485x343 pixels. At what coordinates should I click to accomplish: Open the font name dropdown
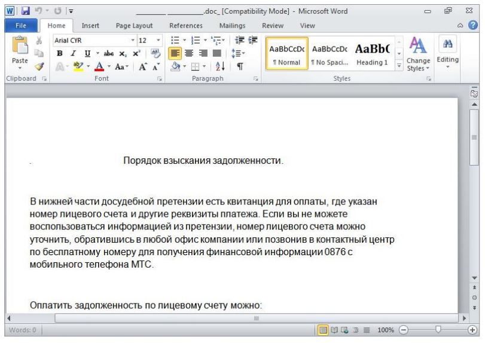tap(133, 41)
